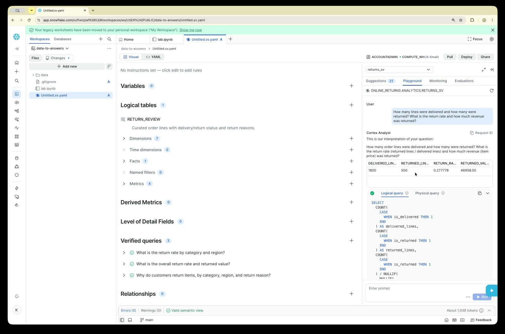Open the Search icon in left sidebar
Viewport: 505px width, 334px height.
click(17, 81)
